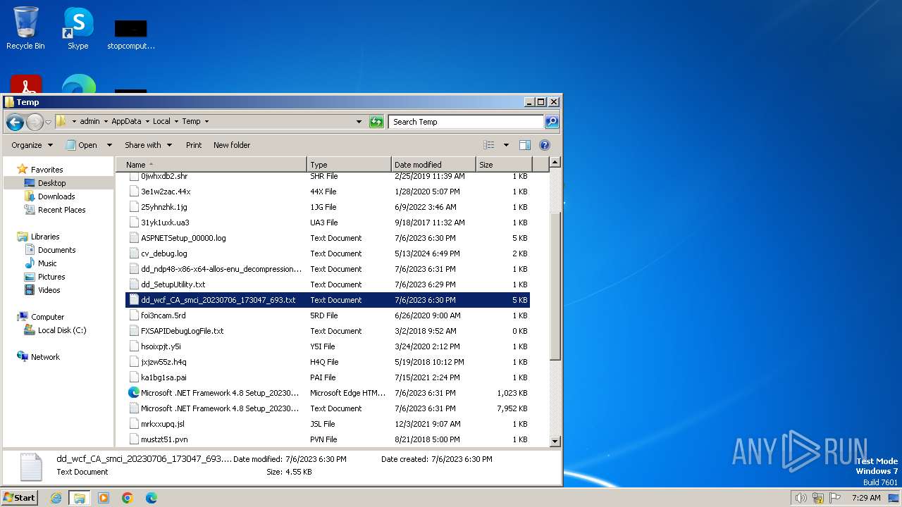Click the Change your view icon
The height and width of the screenshot is (507, 902).
point(489,145)
